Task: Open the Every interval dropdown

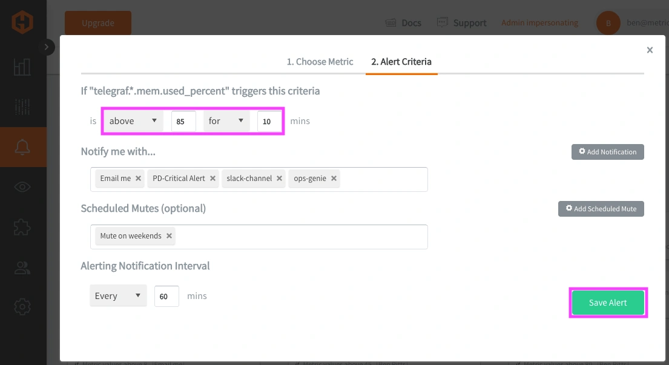Action: click(x=118, y=296)
